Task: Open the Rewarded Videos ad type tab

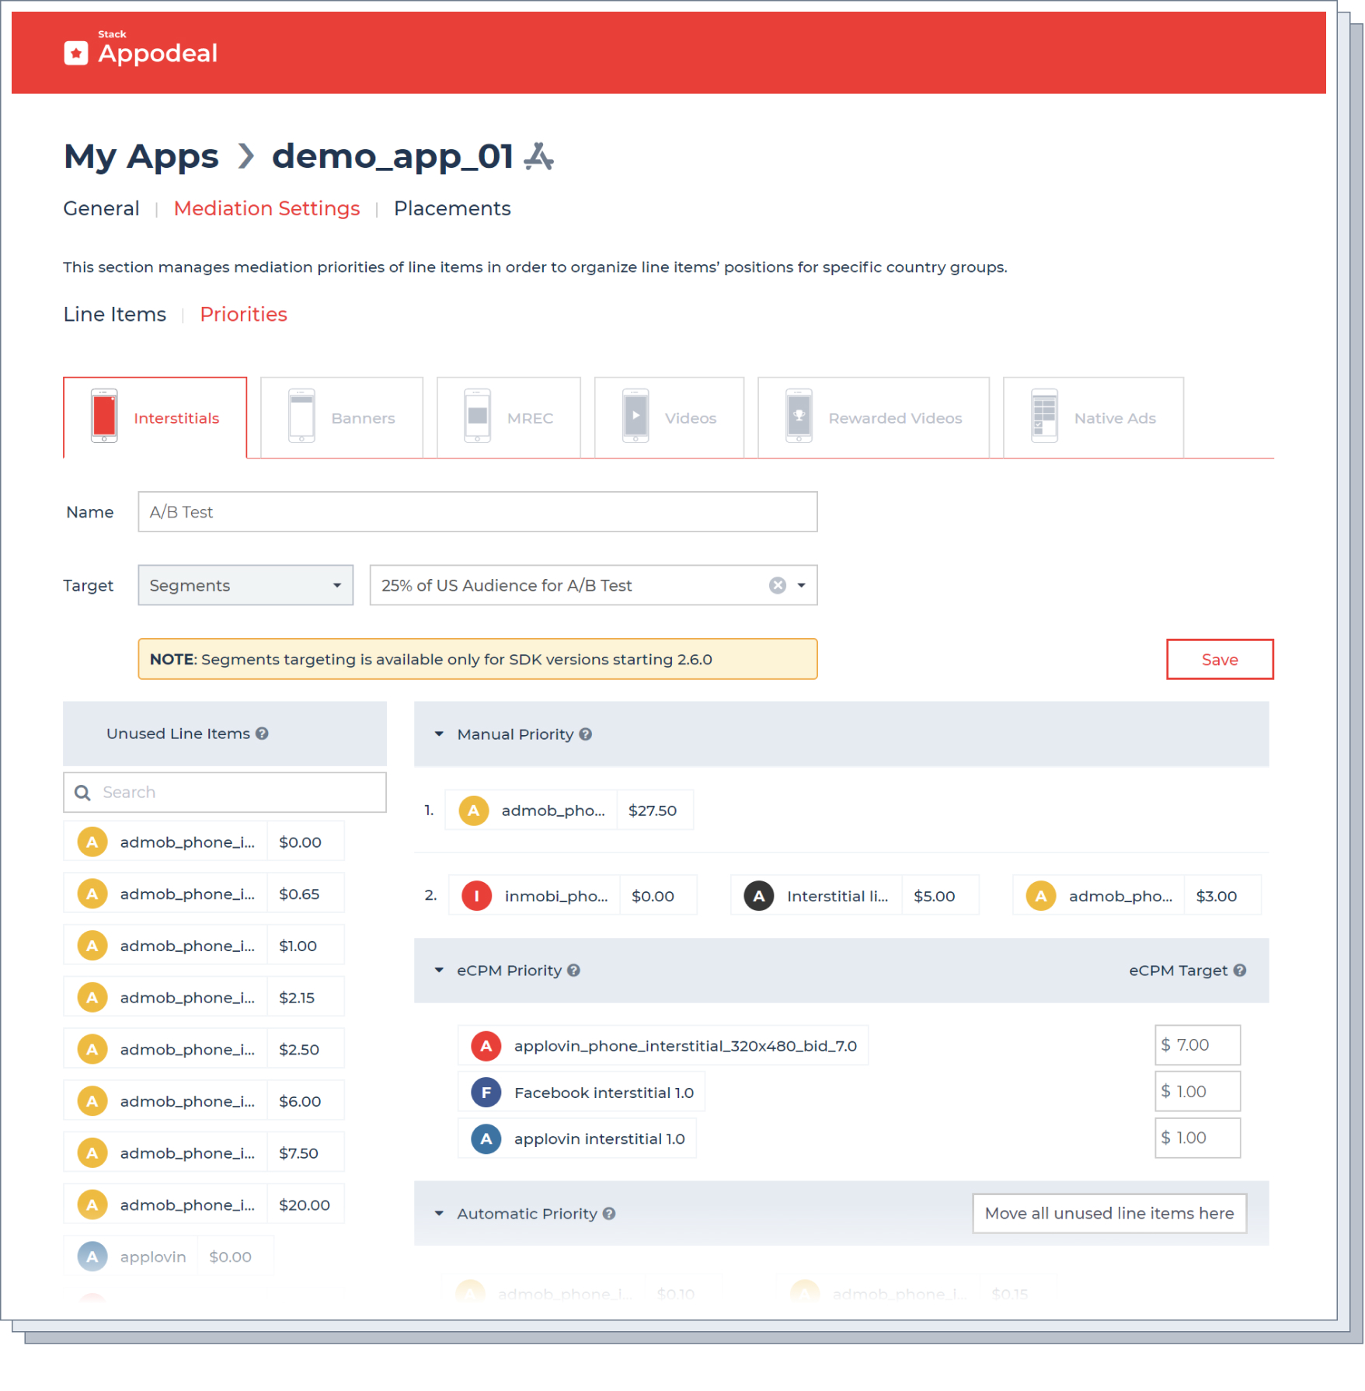Action: (x=873, y=418)
